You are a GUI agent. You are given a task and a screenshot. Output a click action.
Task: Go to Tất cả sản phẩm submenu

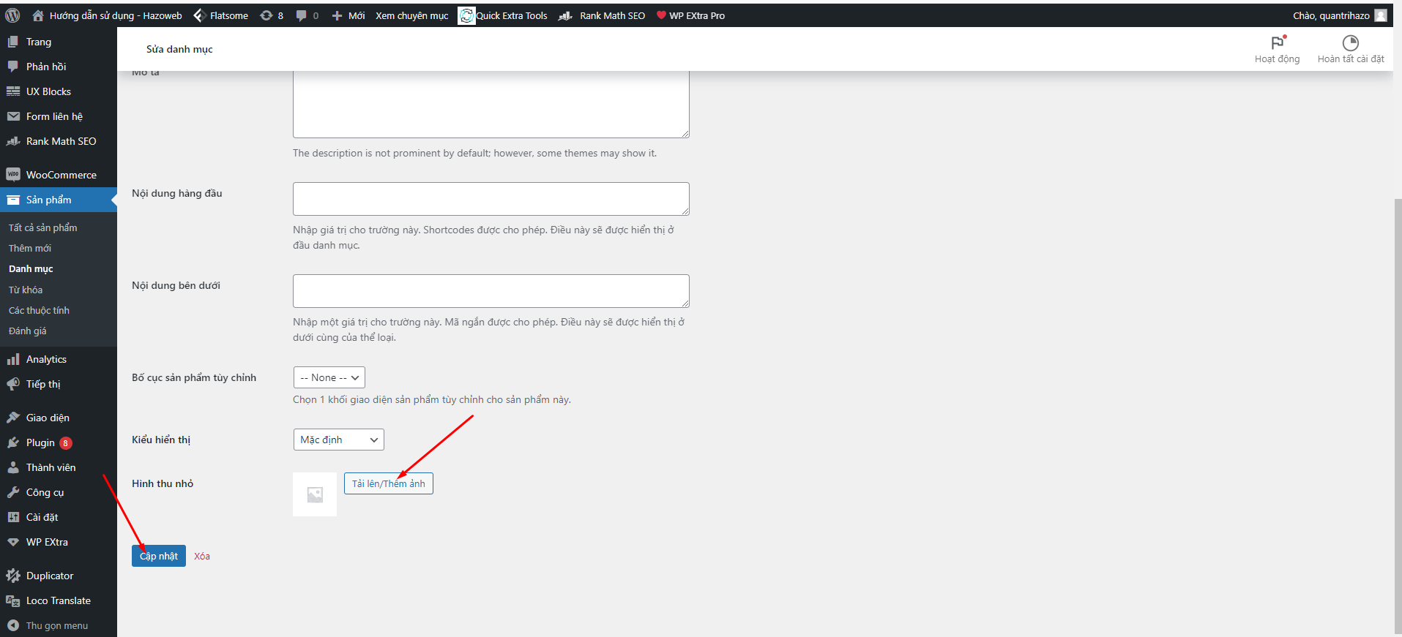42,227
